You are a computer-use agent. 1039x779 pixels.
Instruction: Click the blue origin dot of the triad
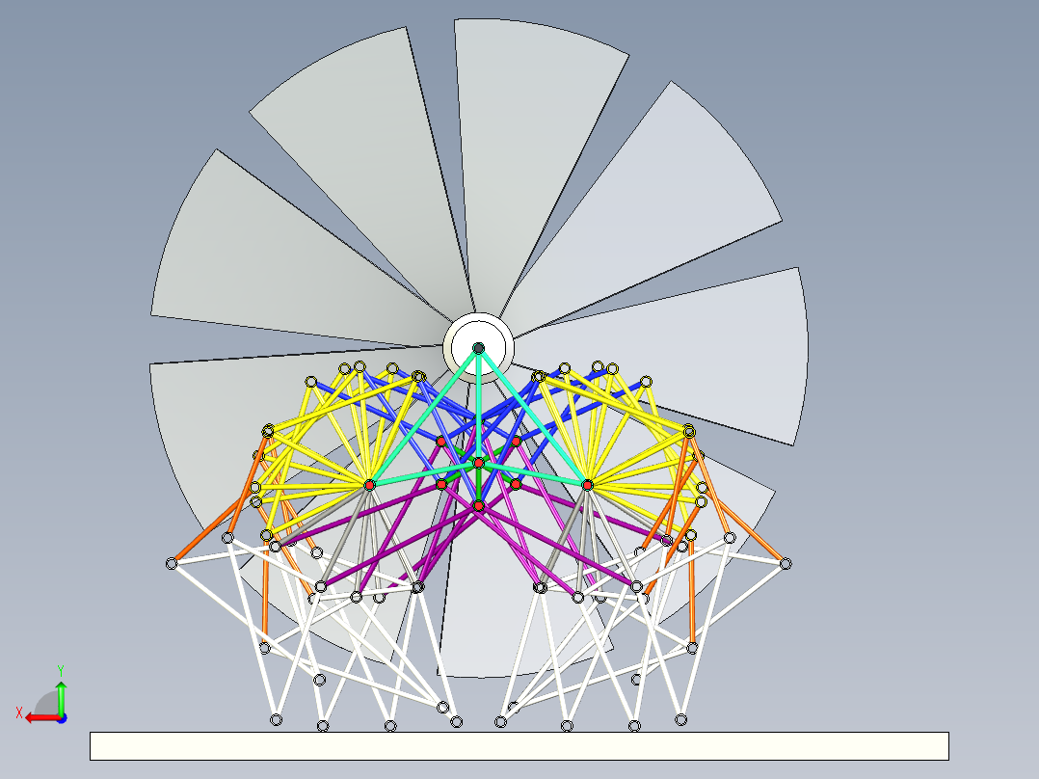coord(61,716)
